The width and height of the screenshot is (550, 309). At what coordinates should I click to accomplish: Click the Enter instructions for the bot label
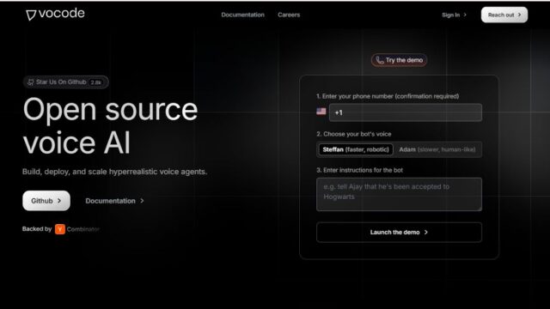pyautogui.click(x=359, y=170)
